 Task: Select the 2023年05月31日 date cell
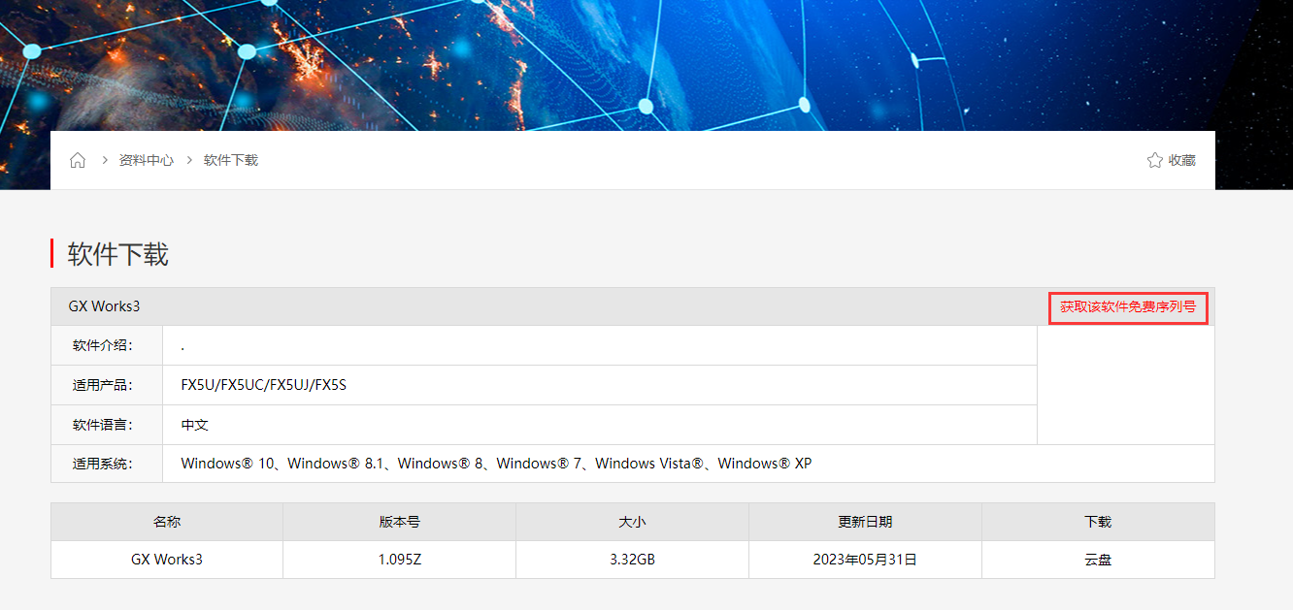tap(865, 560)
